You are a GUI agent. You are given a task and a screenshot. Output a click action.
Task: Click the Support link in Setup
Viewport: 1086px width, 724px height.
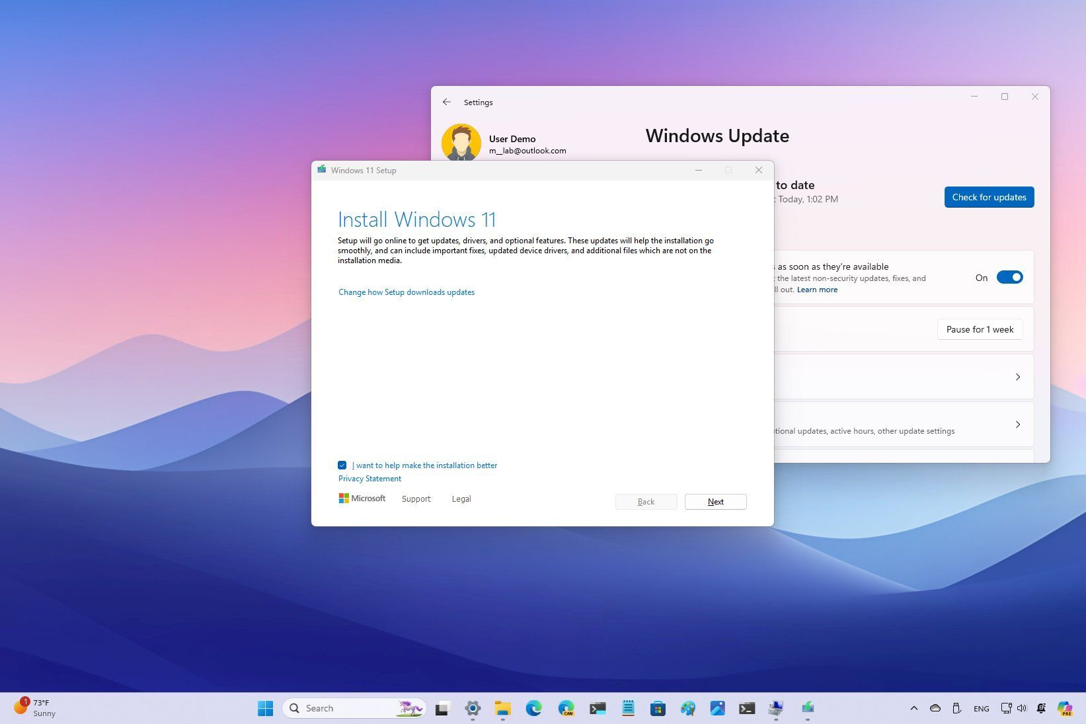[416, 499]
